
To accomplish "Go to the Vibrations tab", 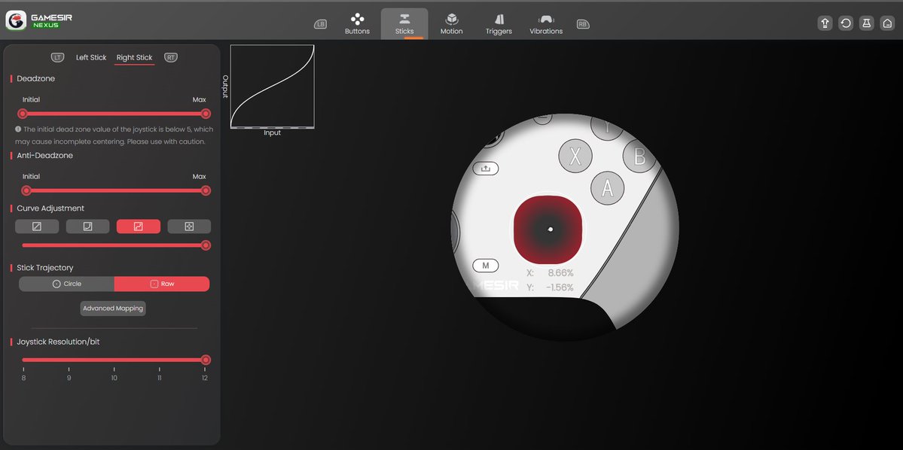I will (546, 23).
